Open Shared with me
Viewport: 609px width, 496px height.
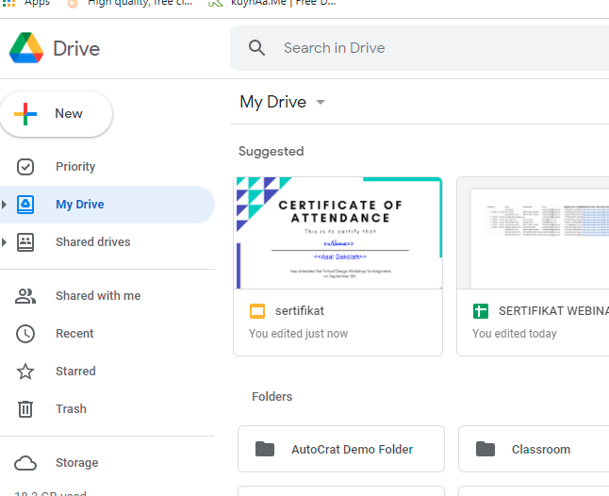coord(107,295)
